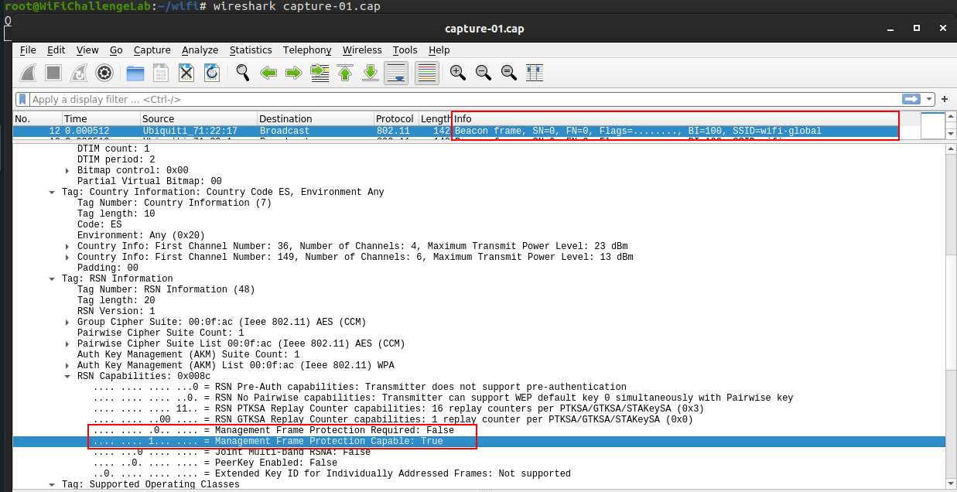Start a new capture with the shark fin icon
Viewport: 957px width, 492px height.
(x=27, y=72)
